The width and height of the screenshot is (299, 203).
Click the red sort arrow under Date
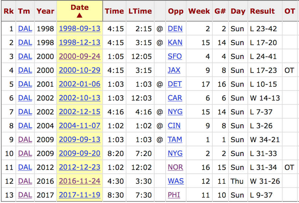80,15
